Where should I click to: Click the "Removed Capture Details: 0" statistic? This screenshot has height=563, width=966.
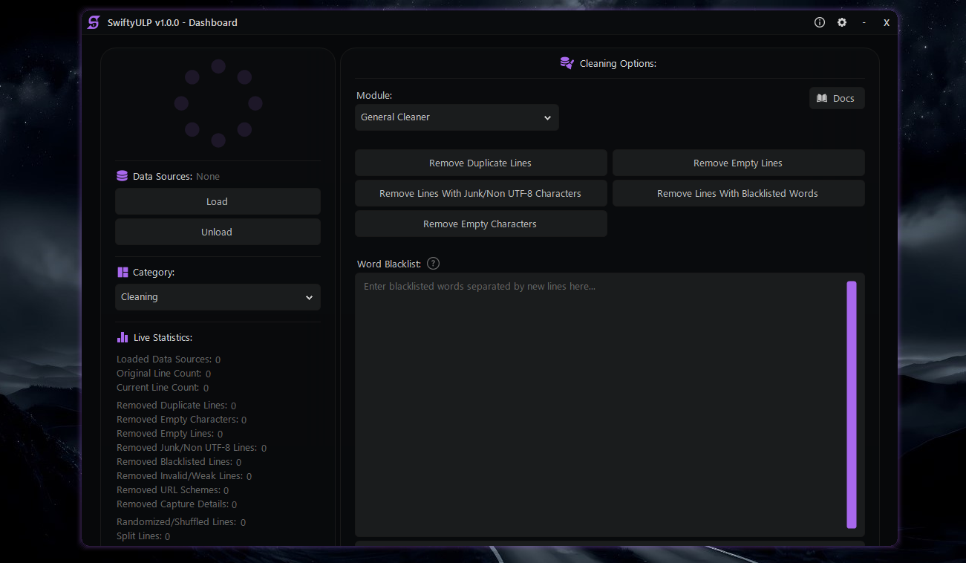point(177,504)
